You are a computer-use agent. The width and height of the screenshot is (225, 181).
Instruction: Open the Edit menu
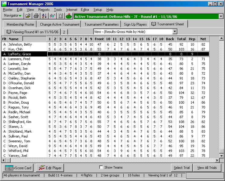(20, 10)
